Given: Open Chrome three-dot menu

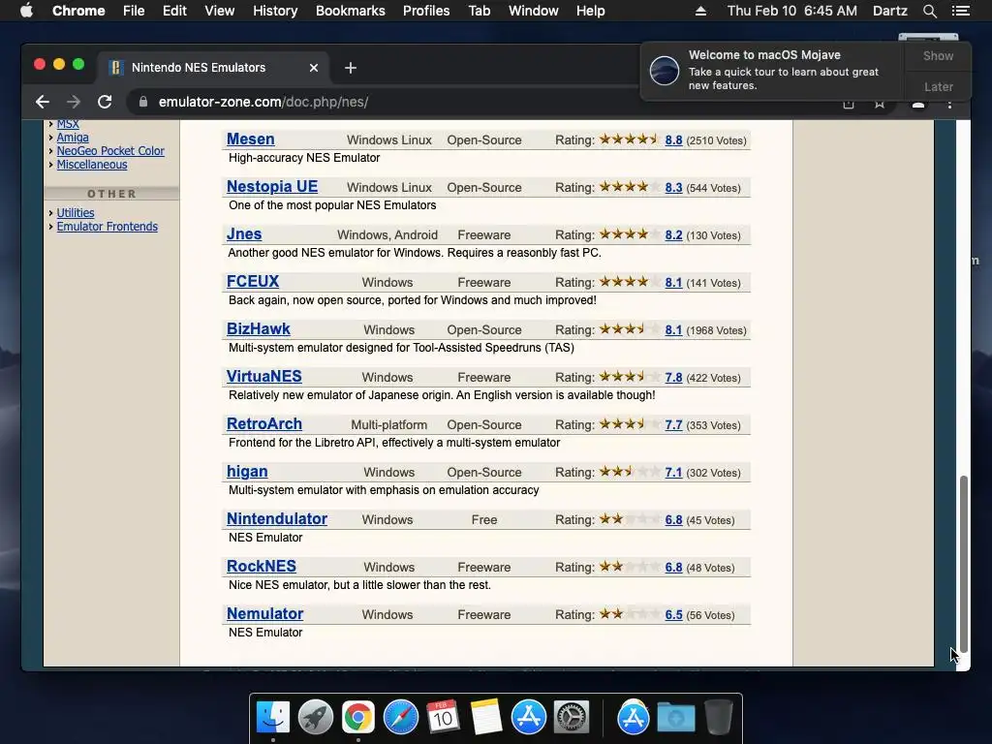Looking at the screenshot, I should [x=949, y=104].
